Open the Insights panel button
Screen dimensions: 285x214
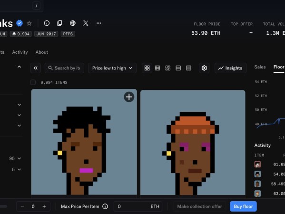click(x=230, y=68)
